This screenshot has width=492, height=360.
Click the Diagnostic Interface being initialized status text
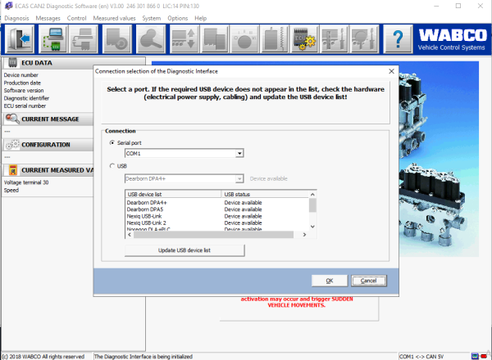(x=143, y=357)
